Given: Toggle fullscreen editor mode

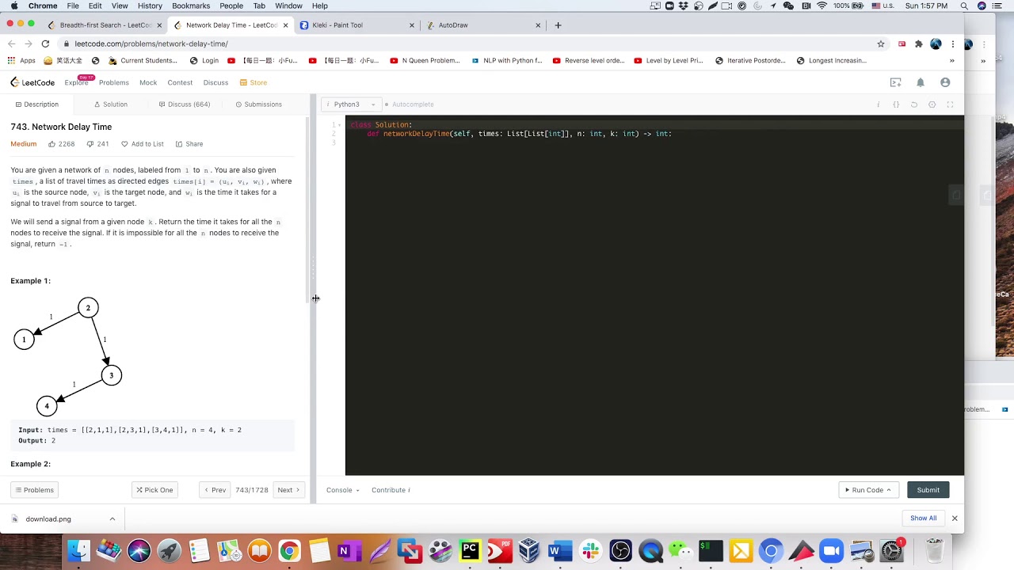Looking at the screenshot, I should 950,104.
